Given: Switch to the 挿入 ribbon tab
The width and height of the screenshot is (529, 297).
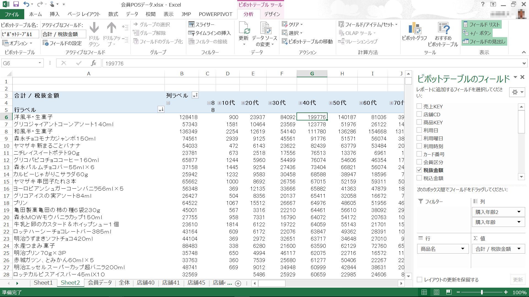Looking at the screenshot, I should coord(55,14).
